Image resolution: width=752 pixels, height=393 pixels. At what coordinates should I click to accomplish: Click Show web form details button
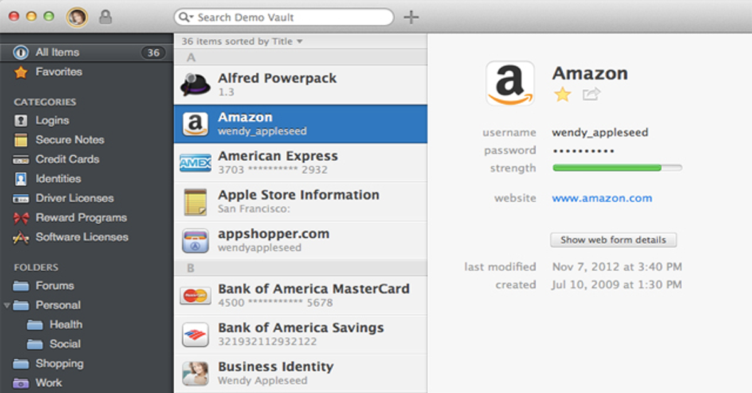[613, 240]
